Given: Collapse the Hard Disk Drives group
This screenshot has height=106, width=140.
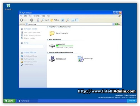Looking at the screenshot, I should (47, 40).
